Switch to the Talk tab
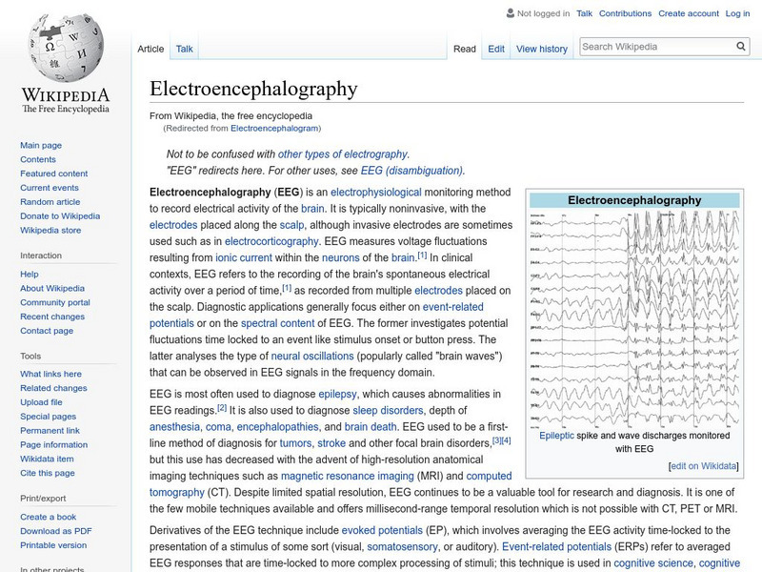 point(184,49)
